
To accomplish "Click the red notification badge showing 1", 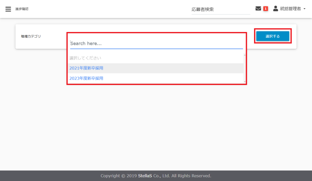I will tap(266, 9).
